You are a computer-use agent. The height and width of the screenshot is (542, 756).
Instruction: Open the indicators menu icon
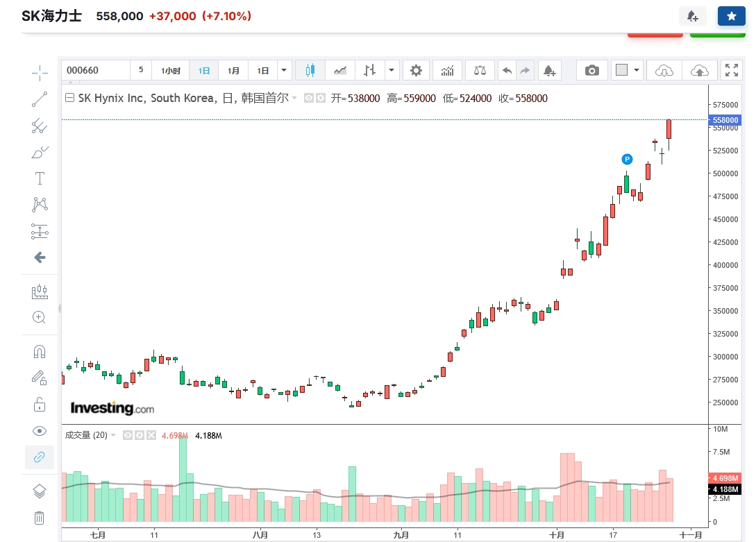[x=448, y=70]
